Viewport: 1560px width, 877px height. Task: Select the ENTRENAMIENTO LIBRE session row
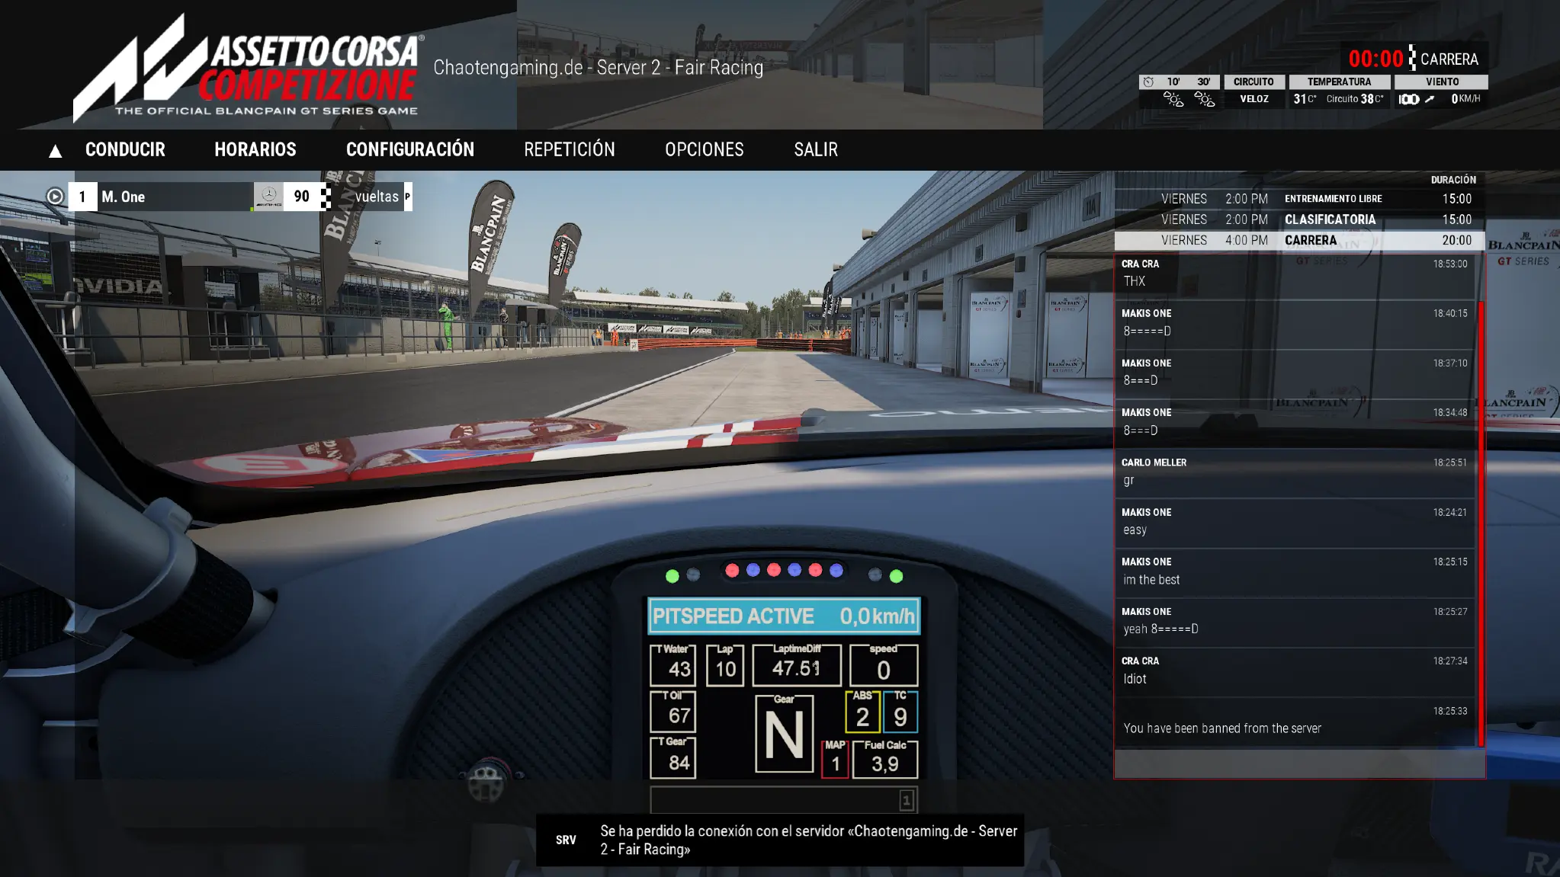click(x=1299, y=199)
